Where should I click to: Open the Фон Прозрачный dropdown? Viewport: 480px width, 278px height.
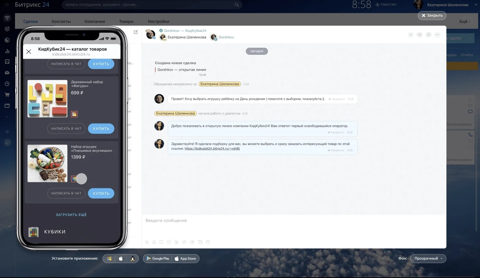(428, 259)
